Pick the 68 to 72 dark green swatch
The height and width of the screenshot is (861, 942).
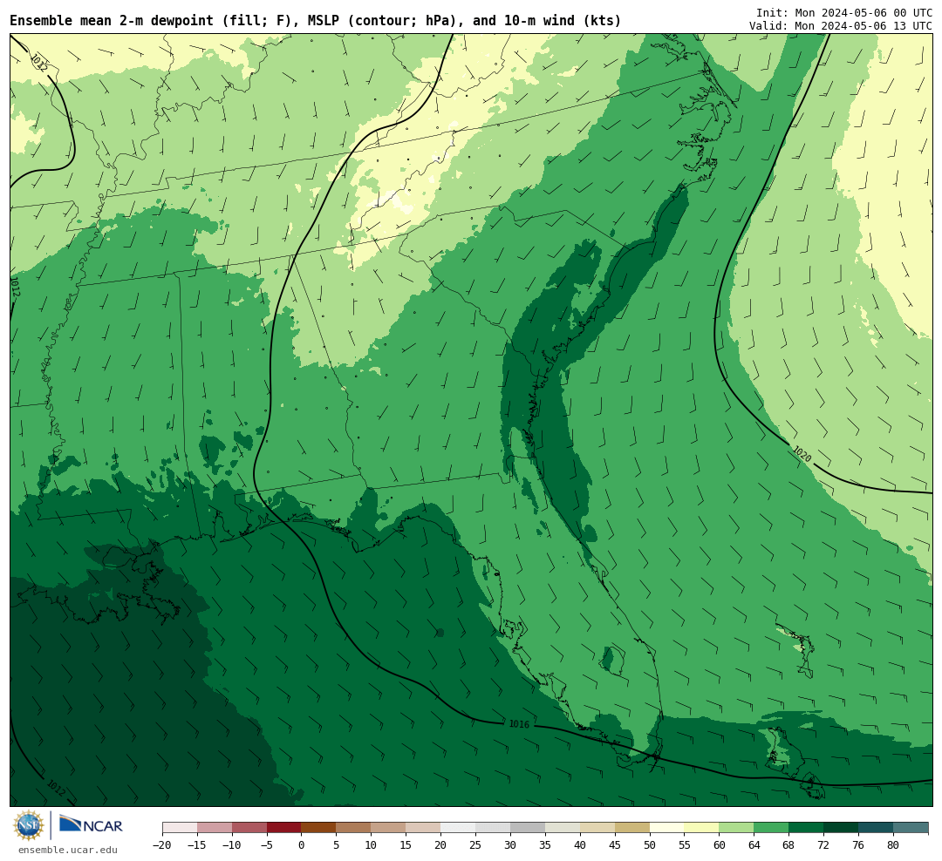(807, 828)
